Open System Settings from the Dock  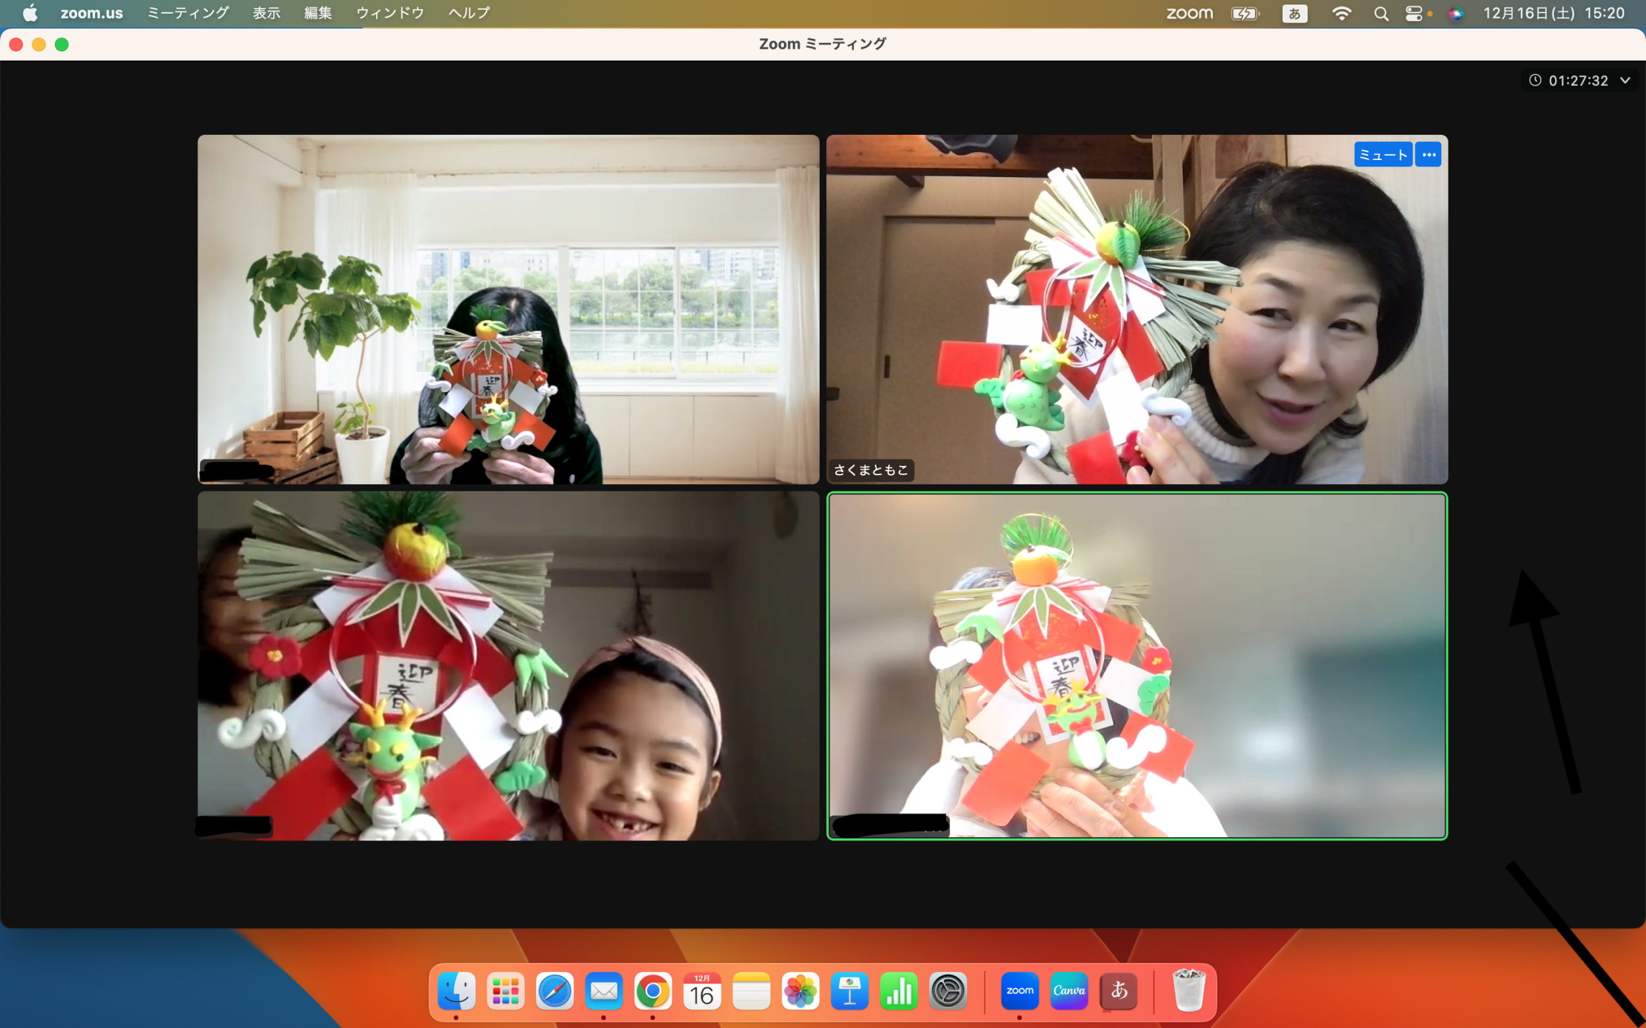pos(948,990)
